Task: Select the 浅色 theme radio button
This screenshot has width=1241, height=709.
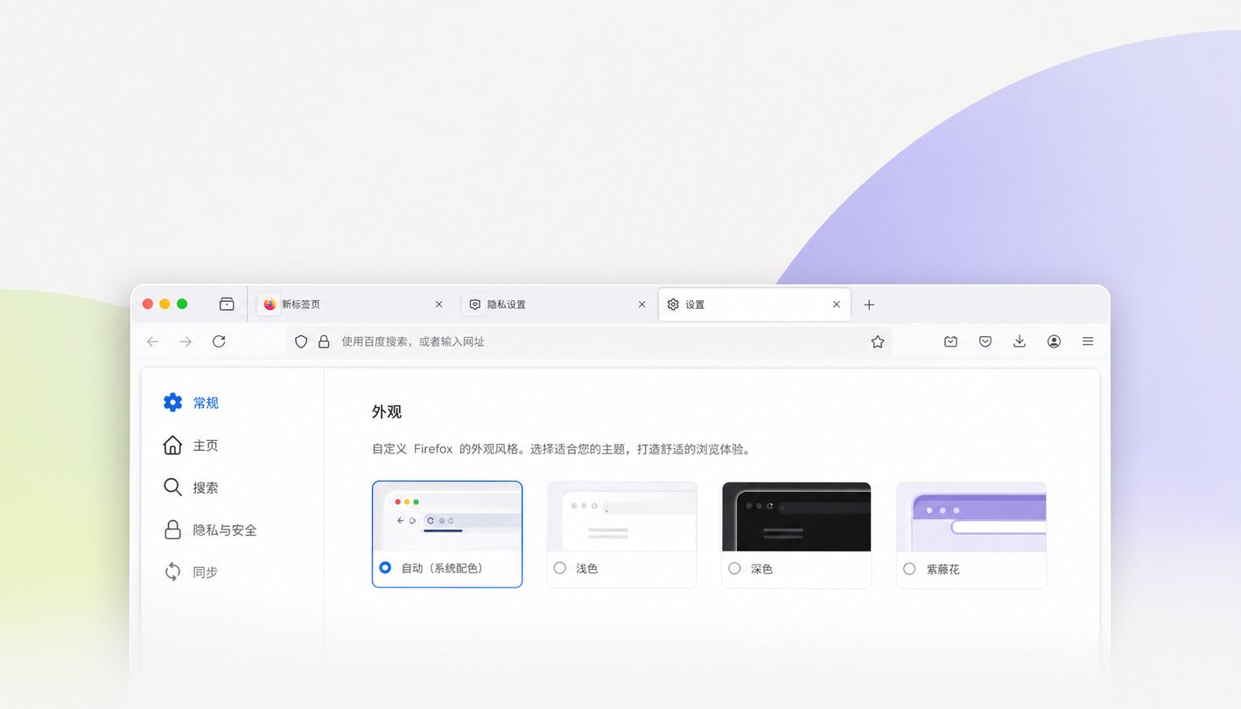Action: [x=560, y=568]
